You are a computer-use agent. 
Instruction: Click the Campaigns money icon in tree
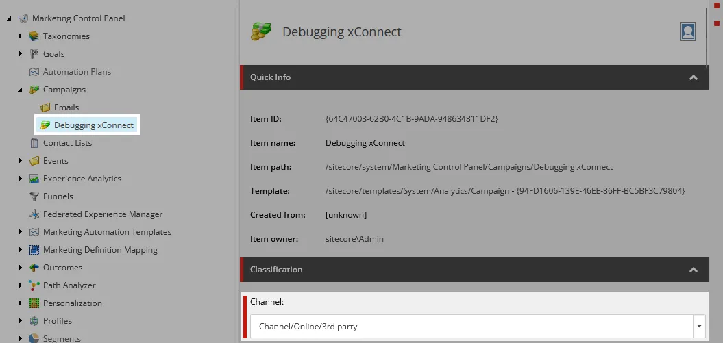pyautogui.click(x=34, y=89)
